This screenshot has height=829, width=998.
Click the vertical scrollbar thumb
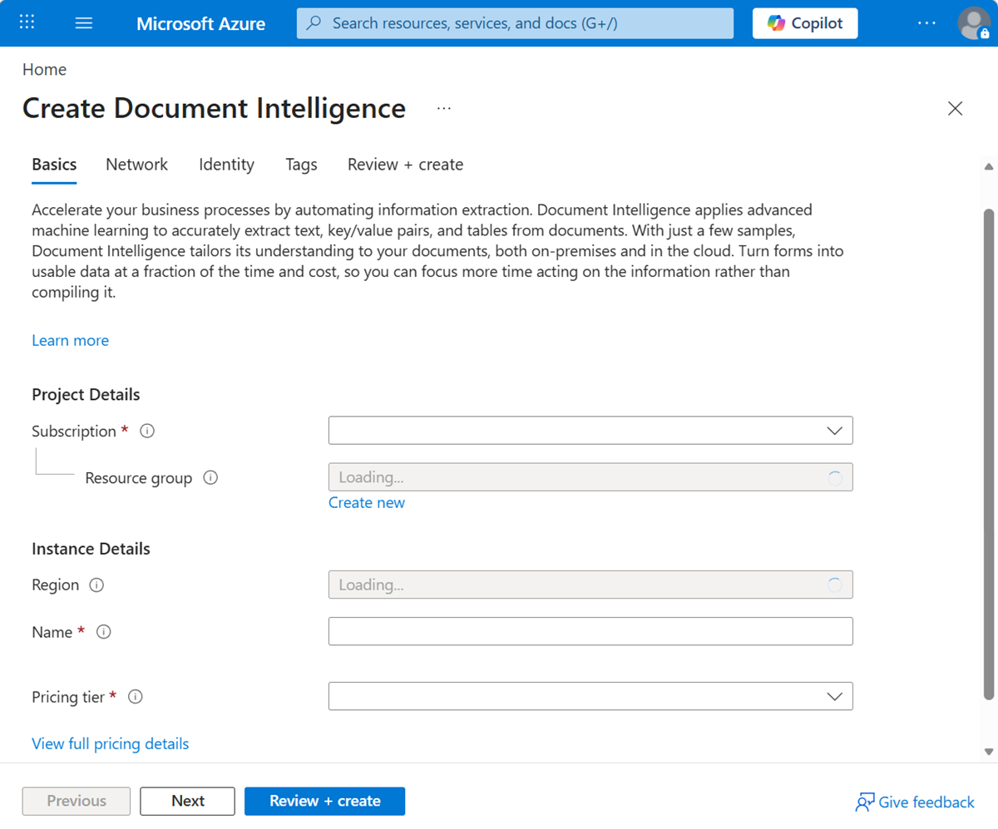(x=989, y=454)
